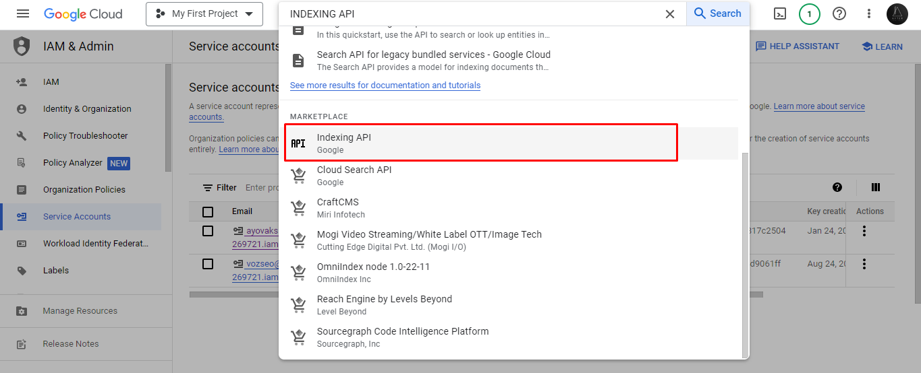Screen dimensions: 921x373
Task: Check the vozseo service account row checkbox
Action: (208, 264)
